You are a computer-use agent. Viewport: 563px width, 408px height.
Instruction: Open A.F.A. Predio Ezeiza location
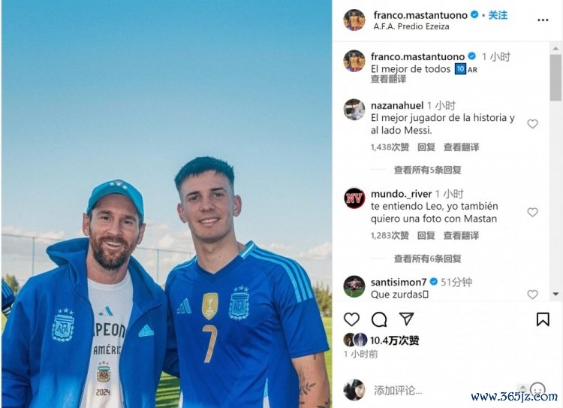(411, 26)
